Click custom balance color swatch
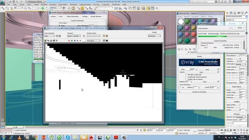Viewport: 249px width, 140px height. point(243,67)
